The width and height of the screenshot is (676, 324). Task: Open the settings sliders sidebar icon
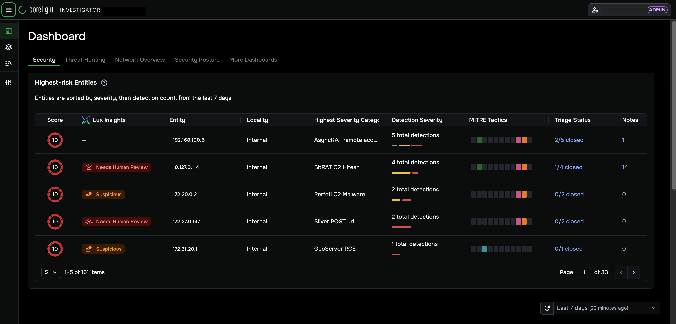[x=9, y=82]
